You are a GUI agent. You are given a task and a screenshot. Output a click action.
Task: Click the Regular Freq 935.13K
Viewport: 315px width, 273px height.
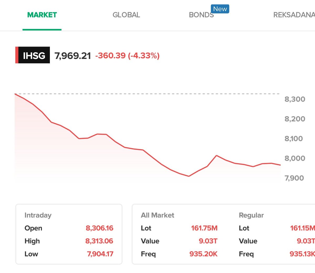coord(302,254)
